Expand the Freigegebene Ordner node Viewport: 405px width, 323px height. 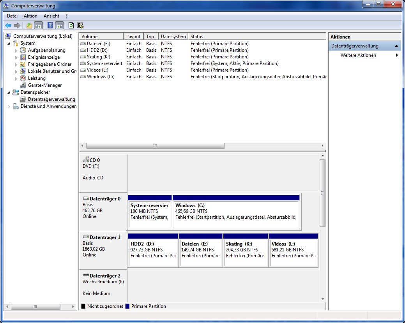tap(16, 65)
